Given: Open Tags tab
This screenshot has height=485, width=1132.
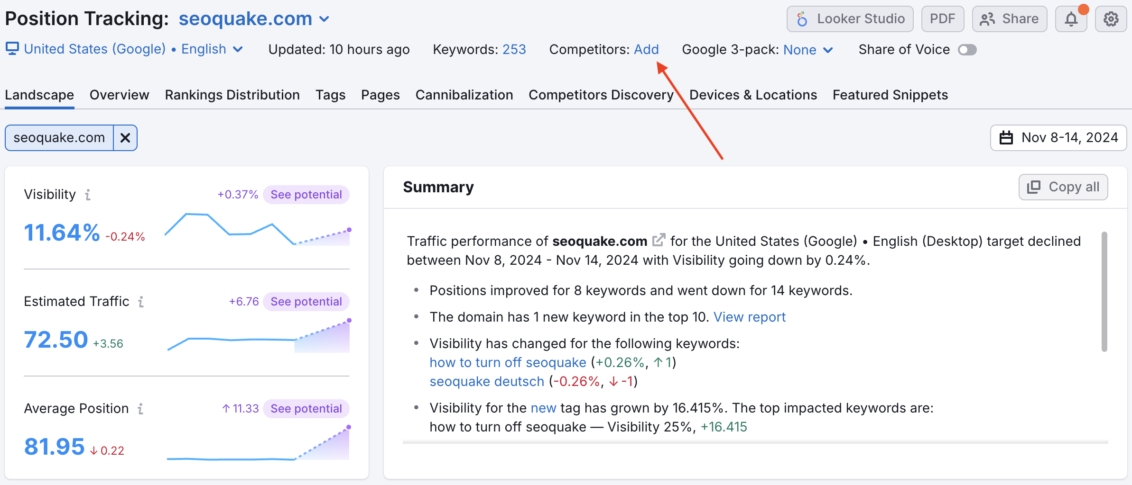Looking at the screenshot, I should tap(330, 95).
